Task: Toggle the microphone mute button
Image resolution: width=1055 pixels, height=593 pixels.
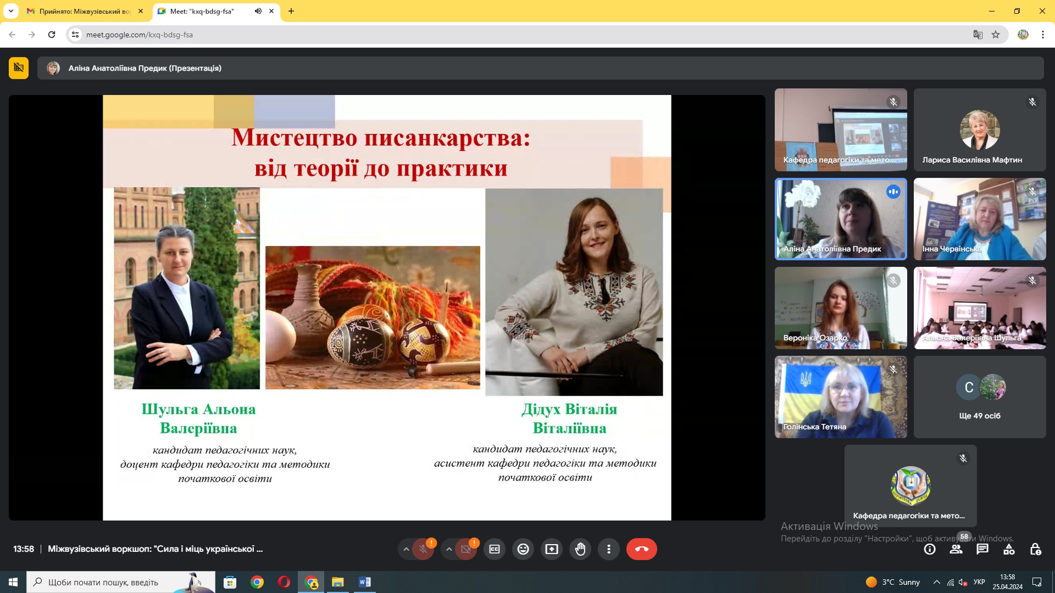Action: [423, 549]
